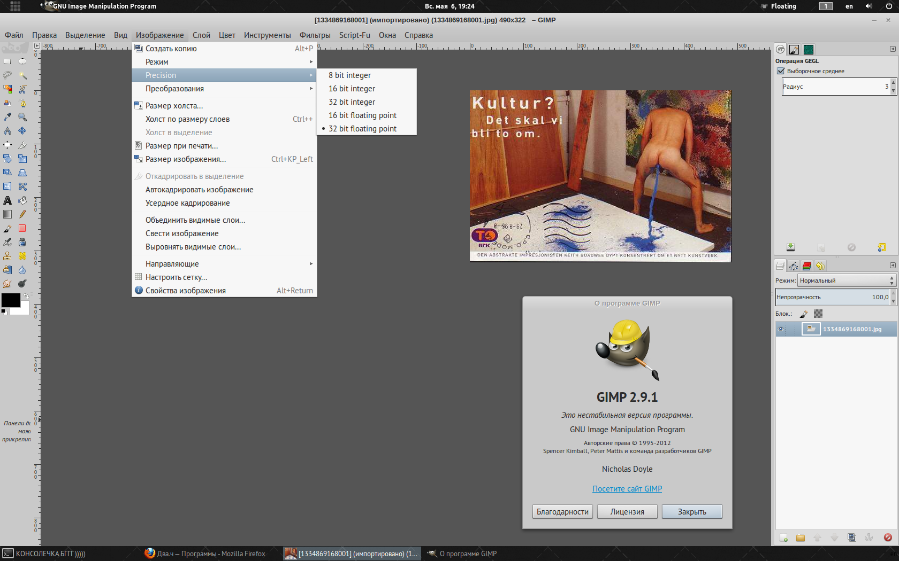Select the Scissors Select tool
899x561 pixels.
click(x=22, y=89)
